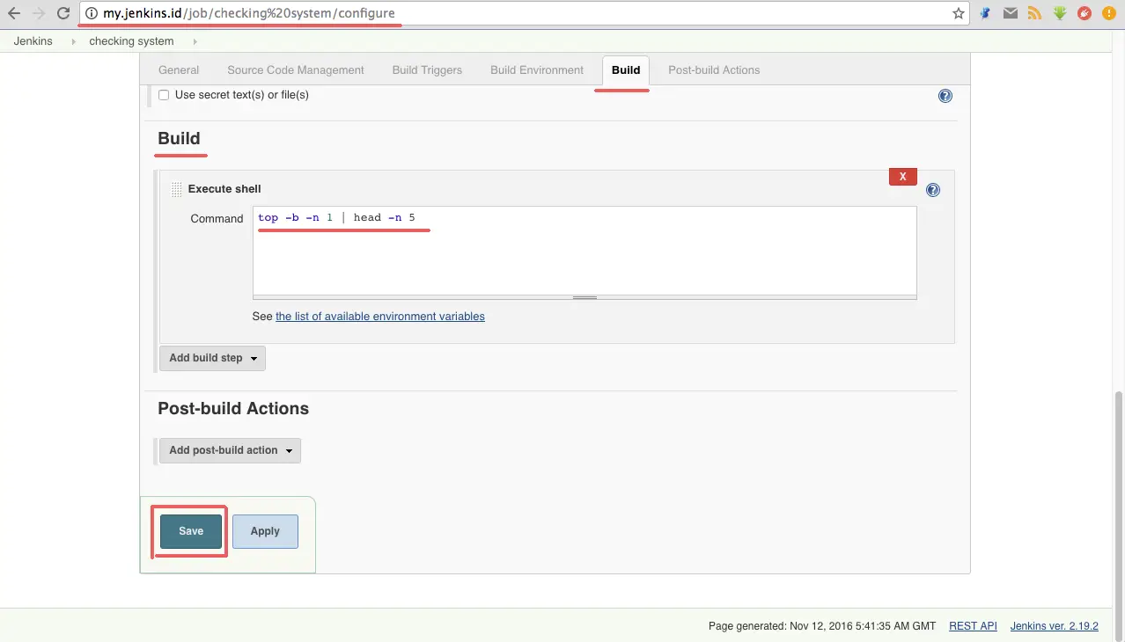
Task: Expand the Jenkins breadcrumb arrow
Action: [x=74, y=41]
